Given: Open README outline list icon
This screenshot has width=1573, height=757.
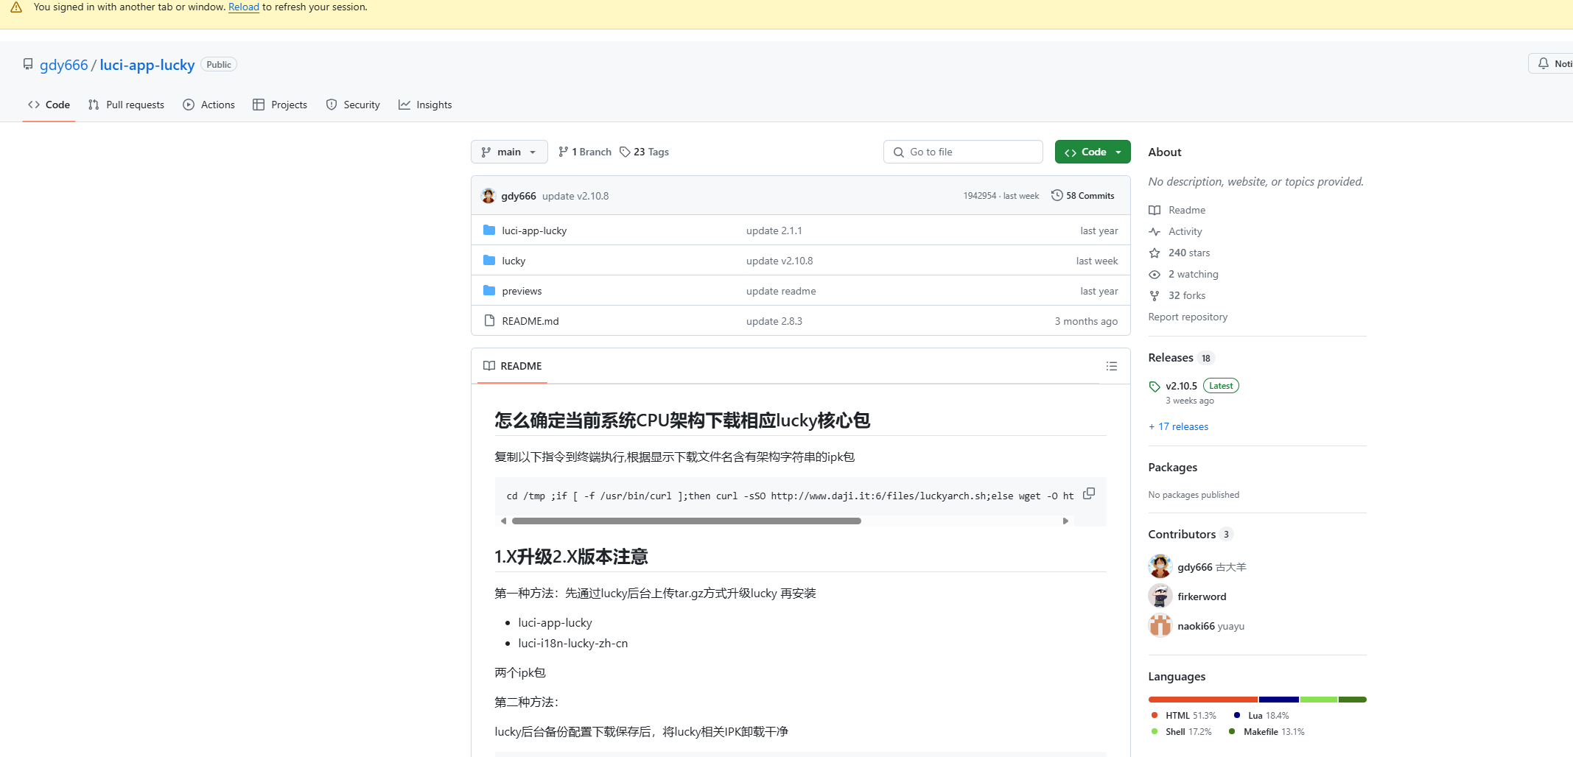Looking at the screenshot, I should coord(1111,366).
